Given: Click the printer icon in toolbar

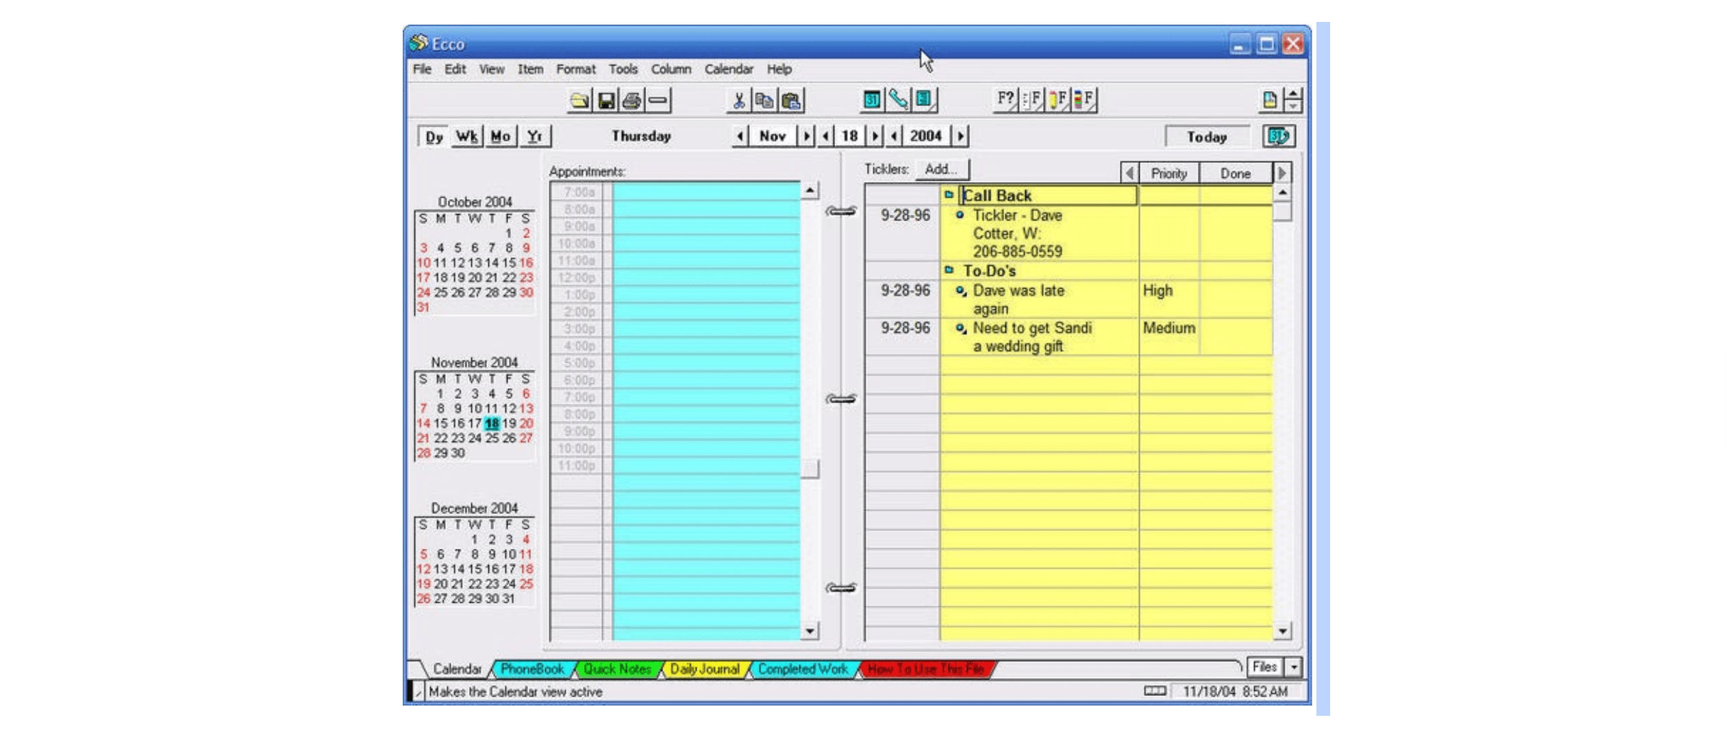Looking at the screenshot, I should tap(631, 101).
